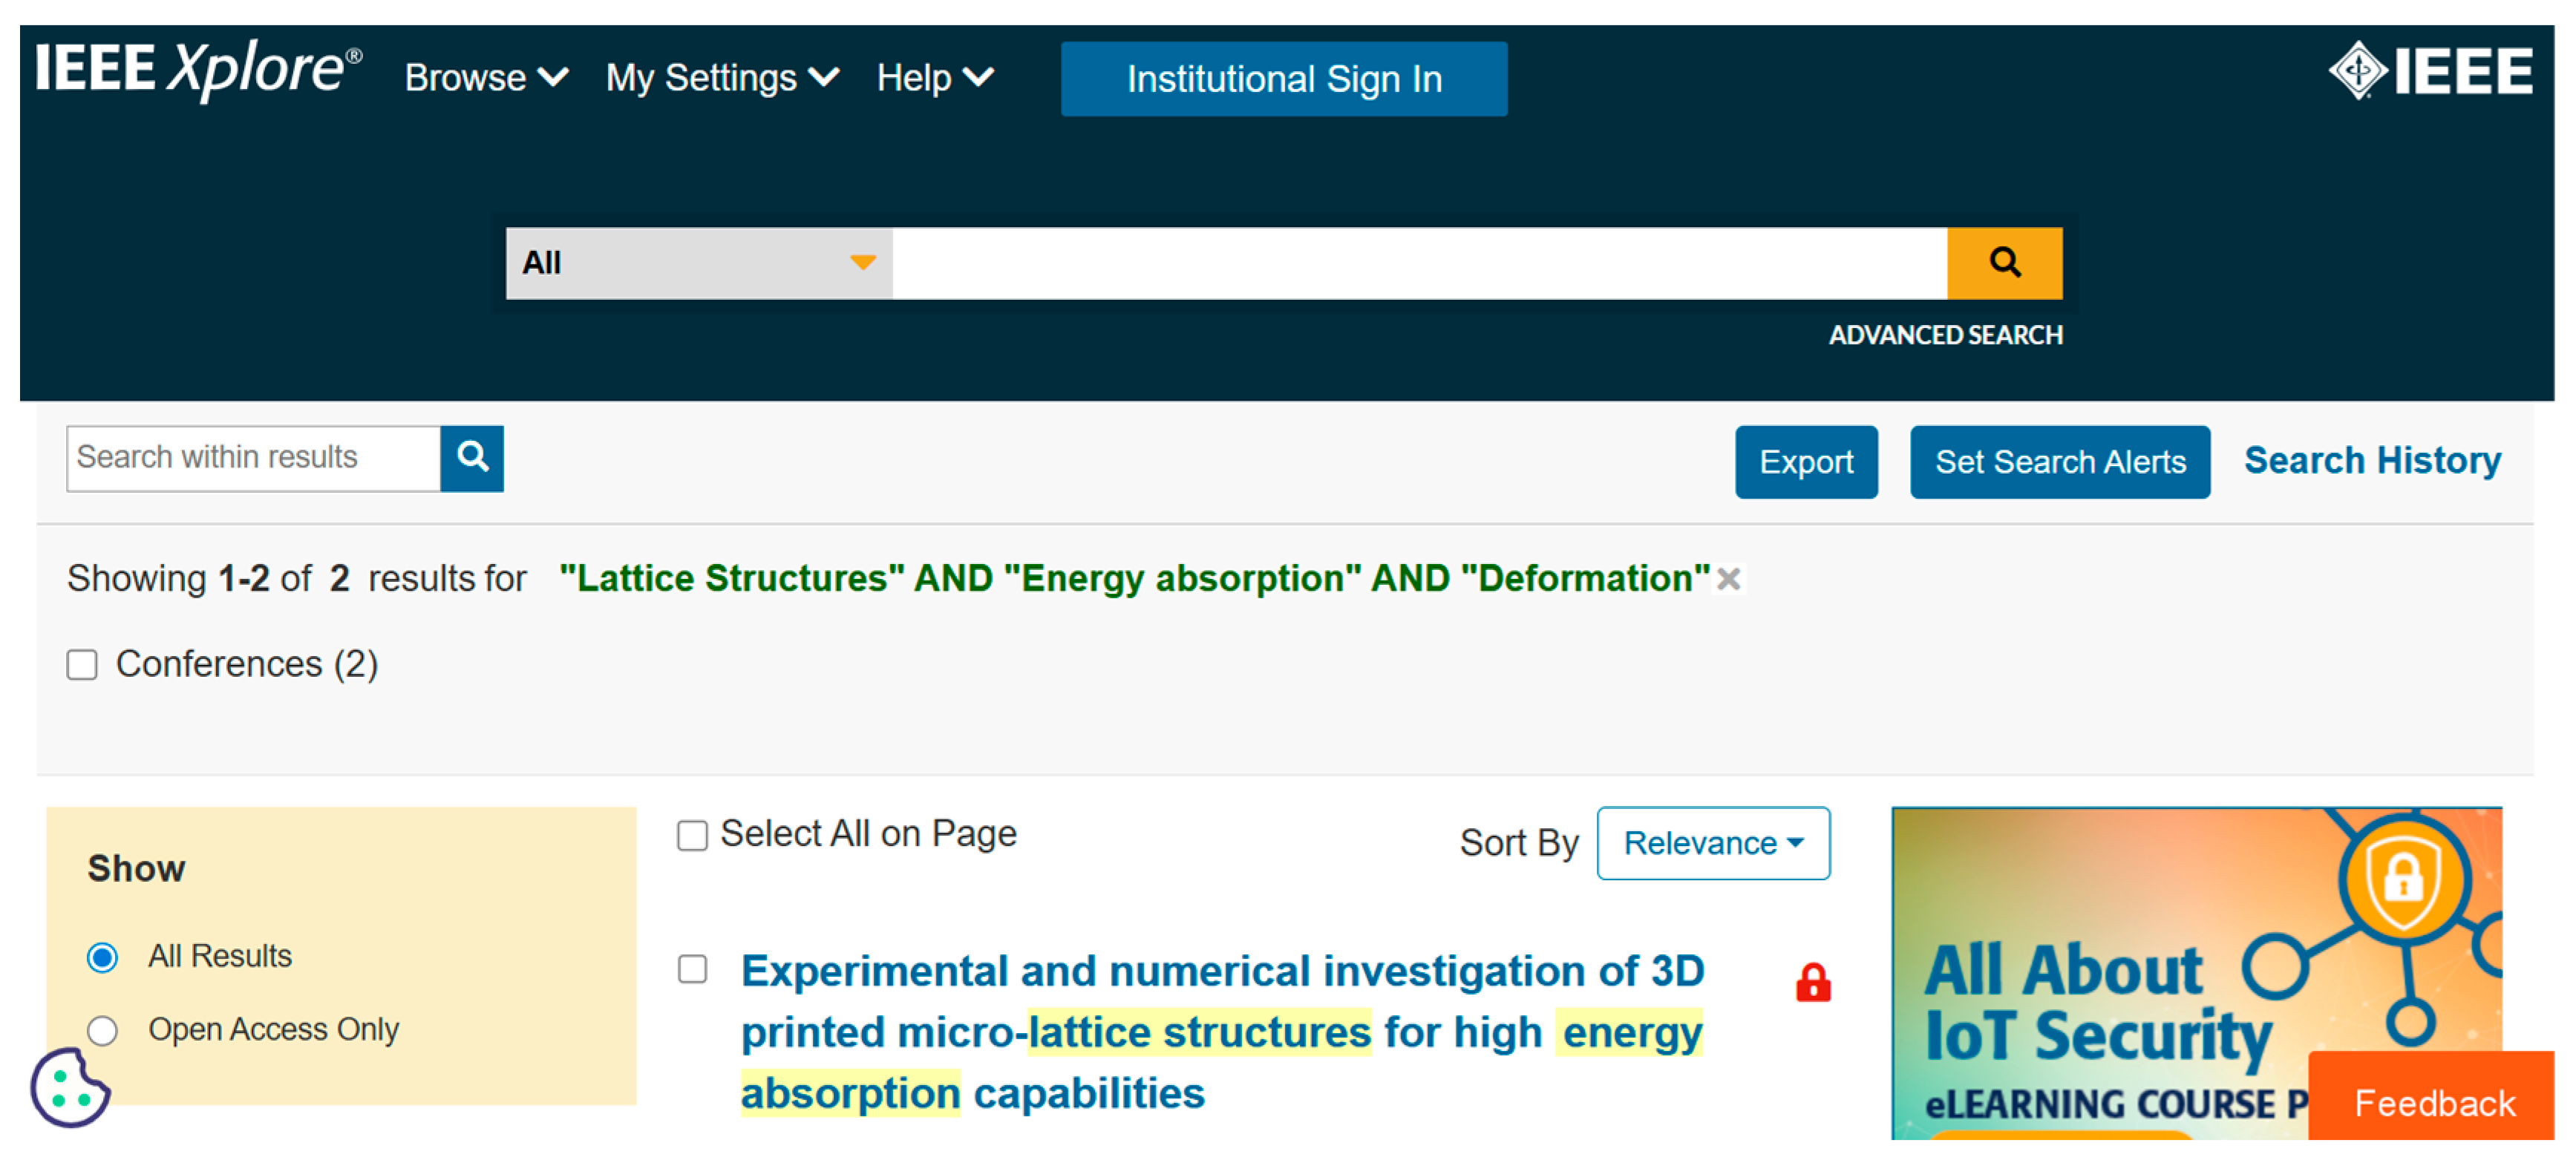Click the orange main search magnifier button

2003,263
